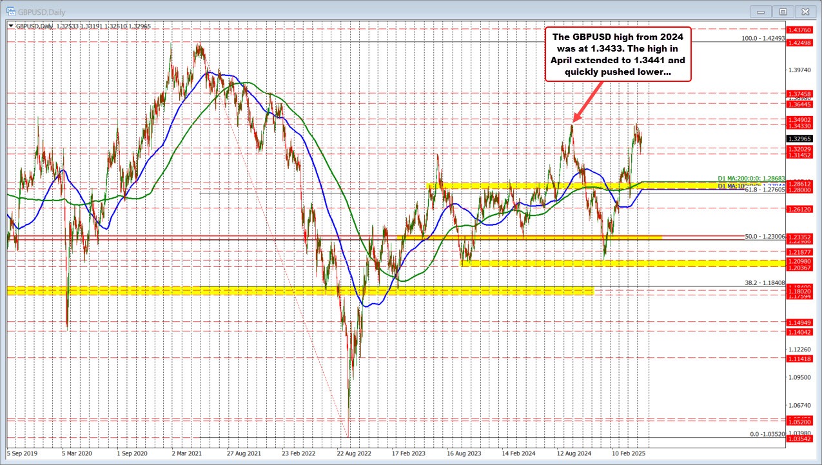Expand the GBPUSD OHLC quote dropdown arrow
Image resolution: width=822 pixels, height=465 pixels.
(x=11, y=26)
